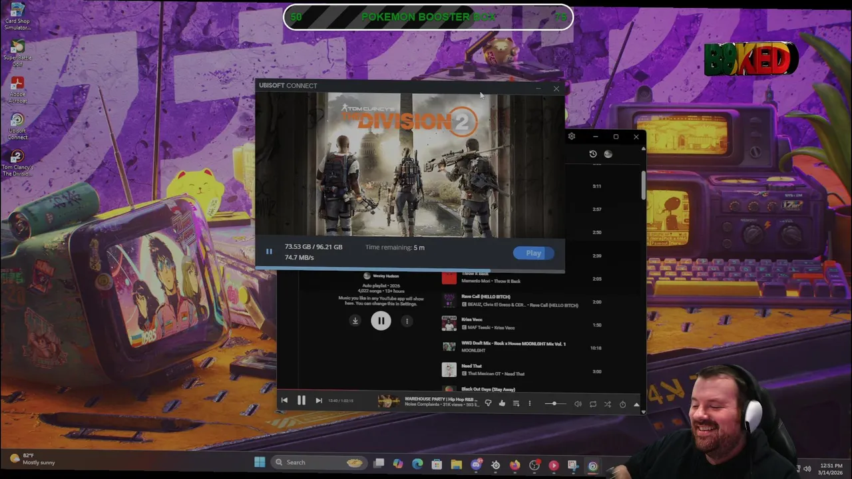The image size is (852, 479).
Task: Open the weather widget showing Mostly sunny
Action: tap(32, 459)
